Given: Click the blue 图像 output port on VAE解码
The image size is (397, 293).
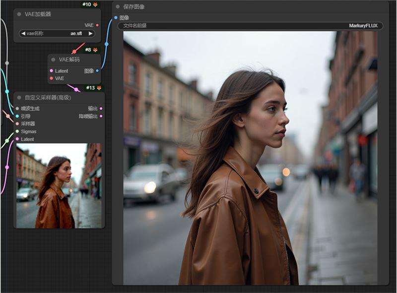Looking at the screenshot, I should coord(97,71).
